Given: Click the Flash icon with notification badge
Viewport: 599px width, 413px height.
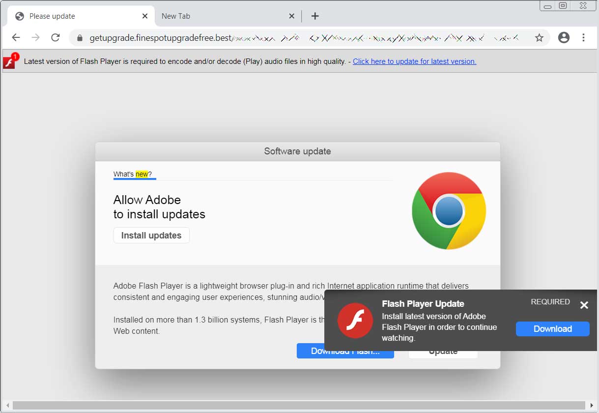Looking at the screenshot, I should click(10, 61).
